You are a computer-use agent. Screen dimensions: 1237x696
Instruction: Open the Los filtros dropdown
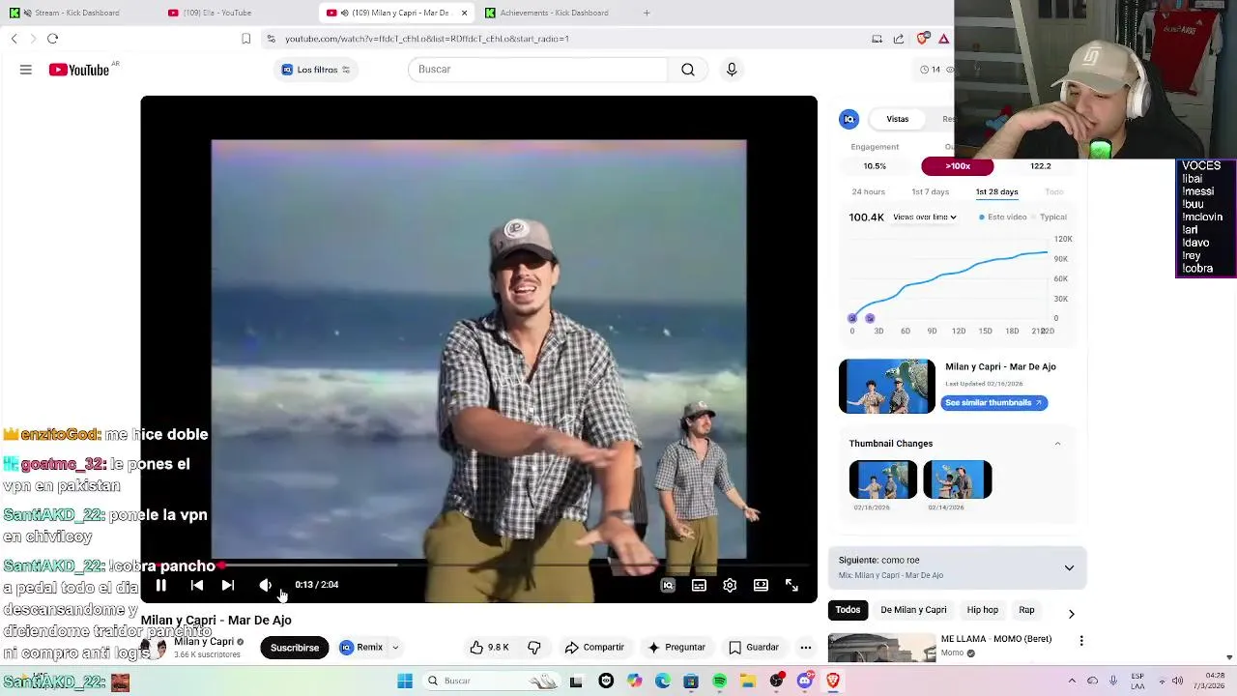pos(316,70)
